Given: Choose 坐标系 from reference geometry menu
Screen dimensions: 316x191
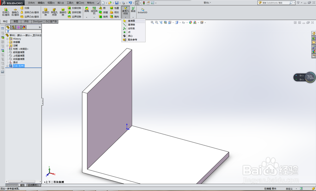Looking at the screenshot, I should (133, 28).
